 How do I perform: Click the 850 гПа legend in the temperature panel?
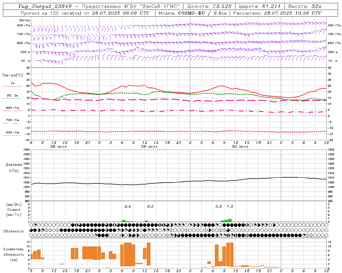pyautogui.click(x=13, y=108)
